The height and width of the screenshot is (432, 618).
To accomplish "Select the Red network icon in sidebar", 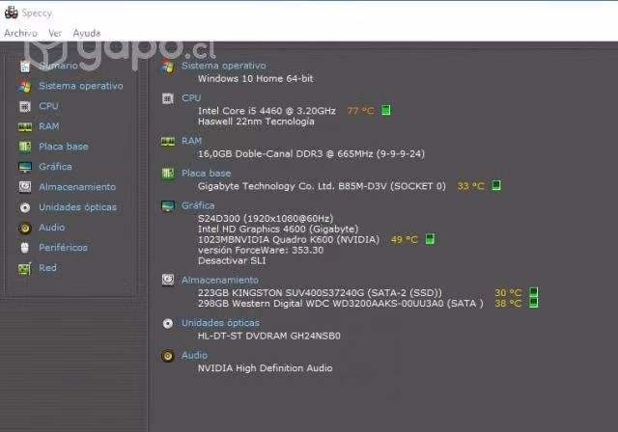I will tap(24, 269).
